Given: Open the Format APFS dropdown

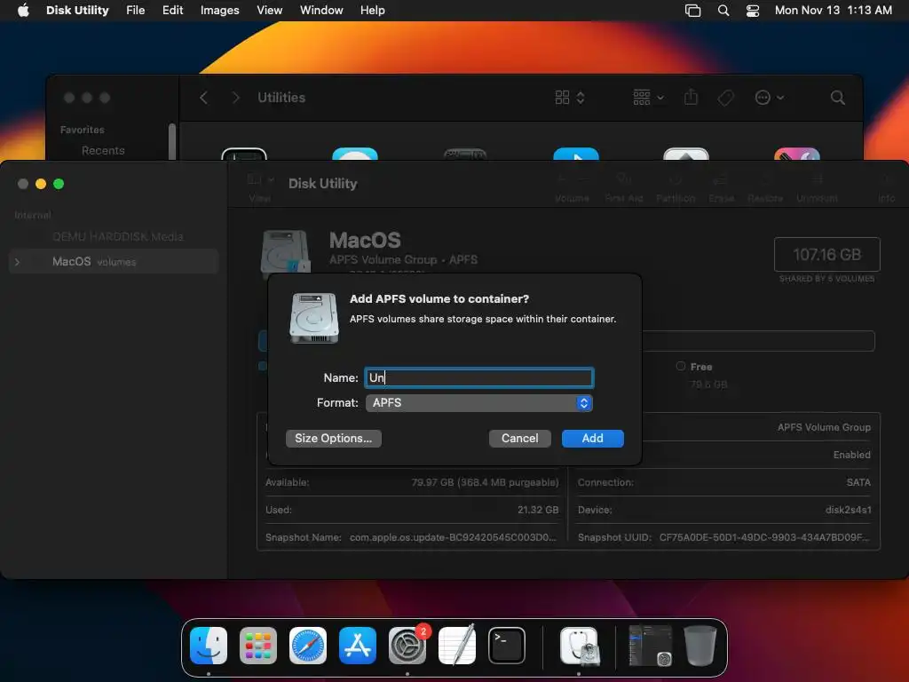Looking at the screenshot, I should 478,403.
